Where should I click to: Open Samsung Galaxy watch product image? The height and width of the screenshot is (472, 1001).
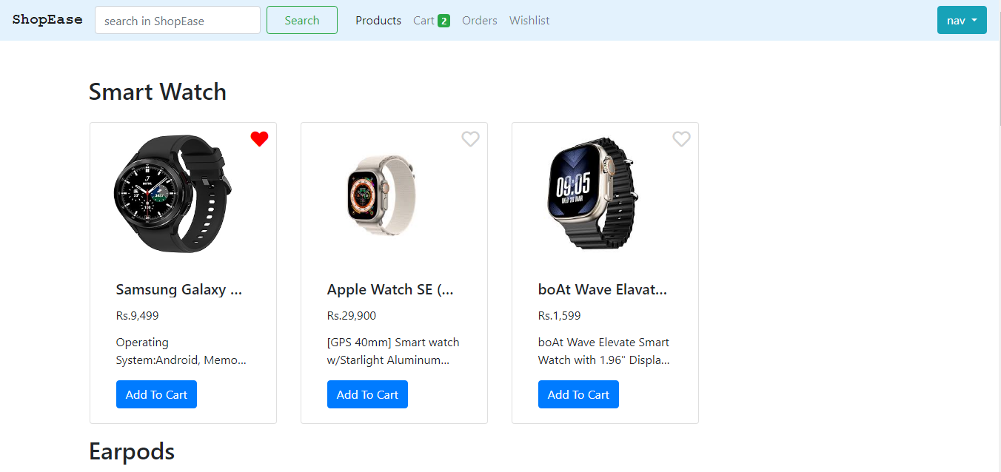[173, 194]
